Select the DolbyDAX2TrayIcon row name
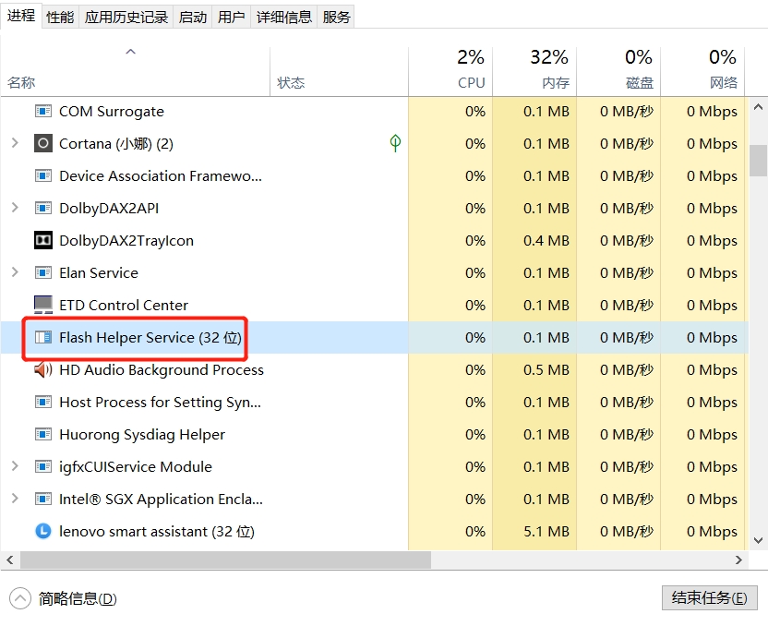 (x=126, y=241)
